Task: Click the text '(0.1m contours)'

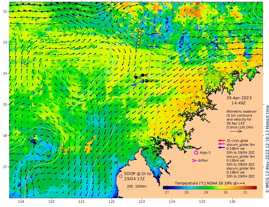Action: click(x=239, y=115)
